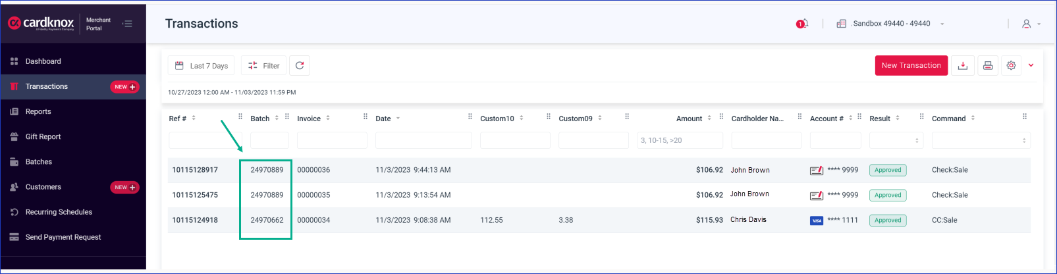Open the Result filter dropdown
This screenshot has height=274, width=1057.
[896, 140]
